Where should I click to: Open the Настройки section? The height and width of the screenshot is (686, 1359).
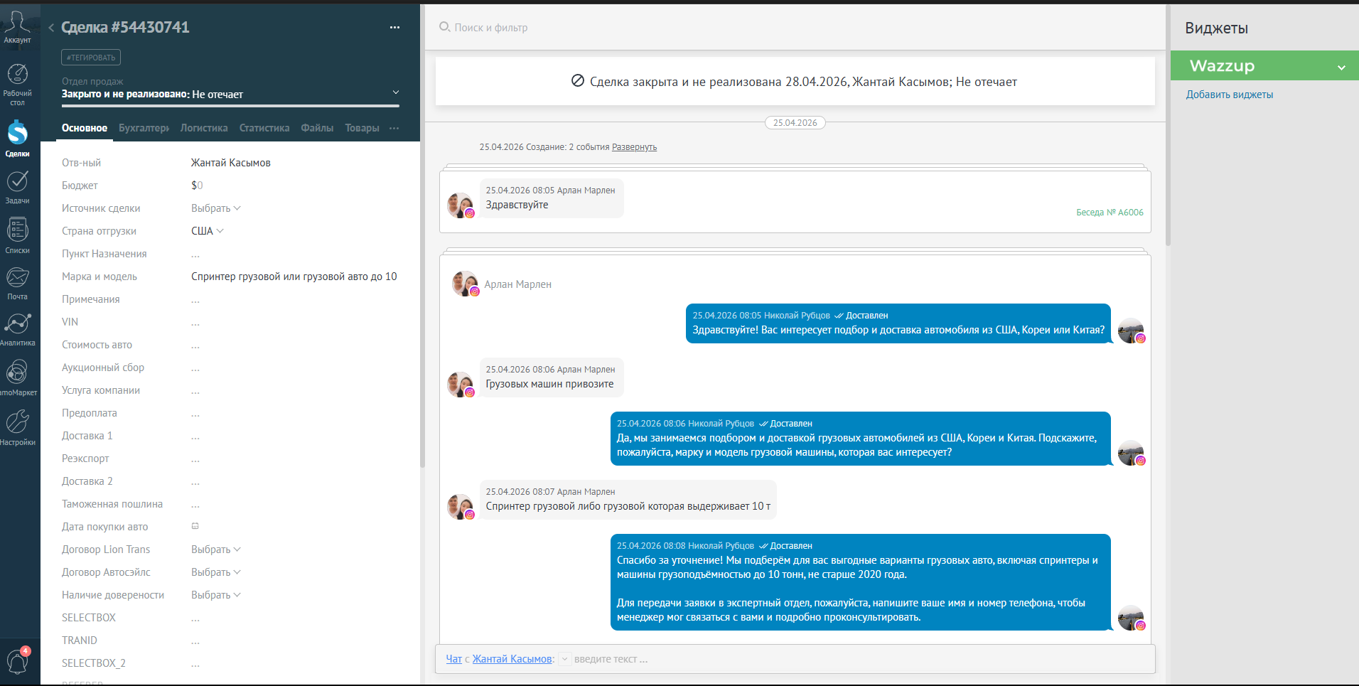click(x=17, y=427)
